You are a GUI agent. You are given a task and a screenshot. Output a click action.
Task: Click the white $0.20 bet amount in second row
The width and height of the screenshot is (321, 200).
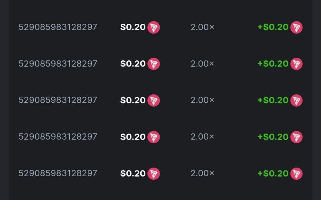tap(133, 64)
